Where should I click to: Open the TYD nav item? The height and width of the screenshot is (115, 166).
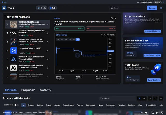point(52,8)
